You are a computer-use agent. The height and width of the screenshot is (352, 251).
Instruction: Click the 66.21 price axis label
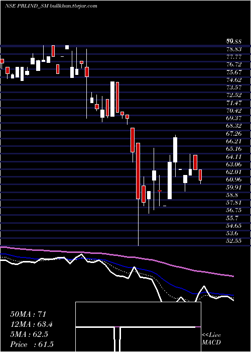coord(233,141)
